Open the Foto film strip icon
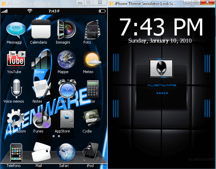216x169 pixels. coord(92,30)
